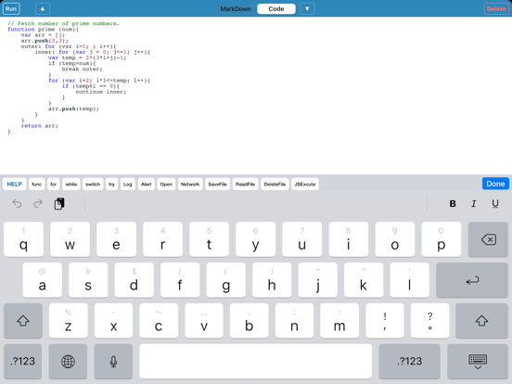Tap the w key
The image size is (512, 384).
tap(70, 239)
